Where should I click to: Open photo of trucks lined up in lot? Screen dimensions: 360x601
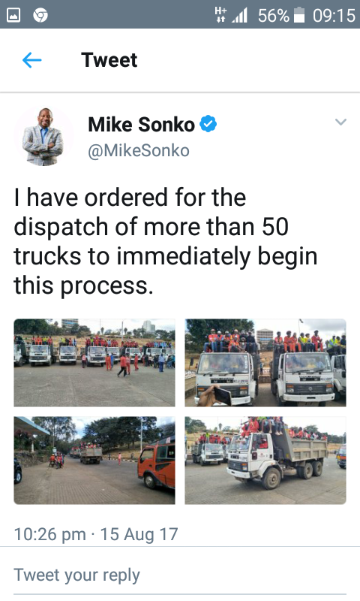(94, 363)
